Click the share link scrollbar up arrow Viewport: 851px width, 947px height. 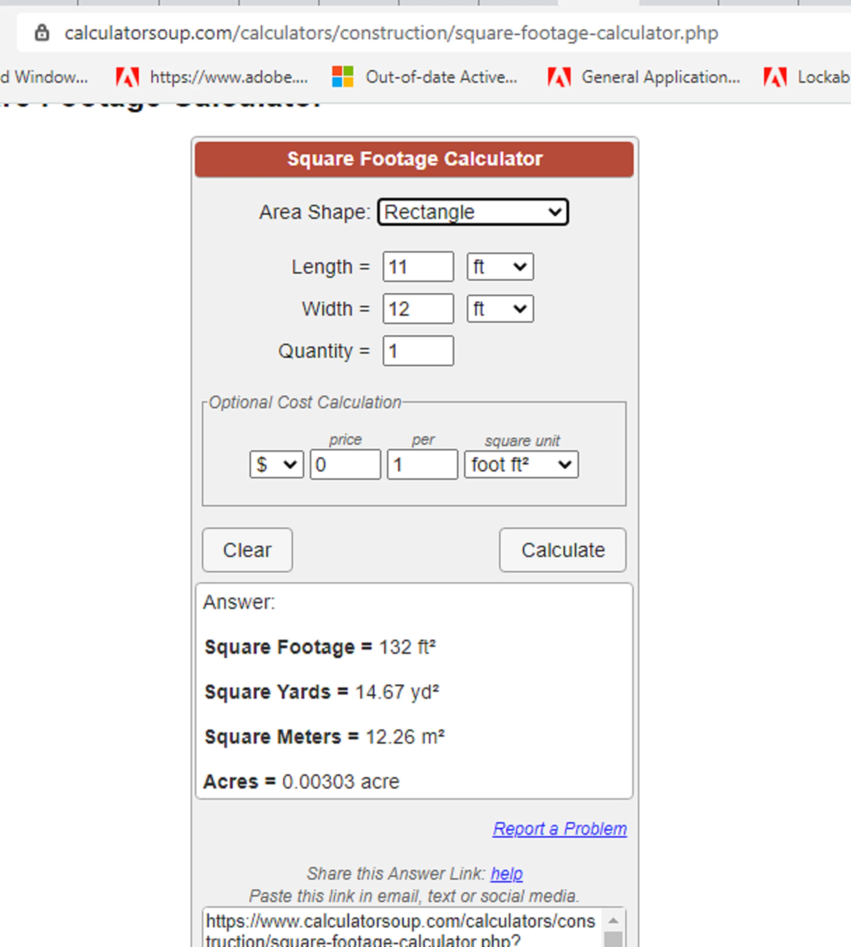[x=613, y=921]
